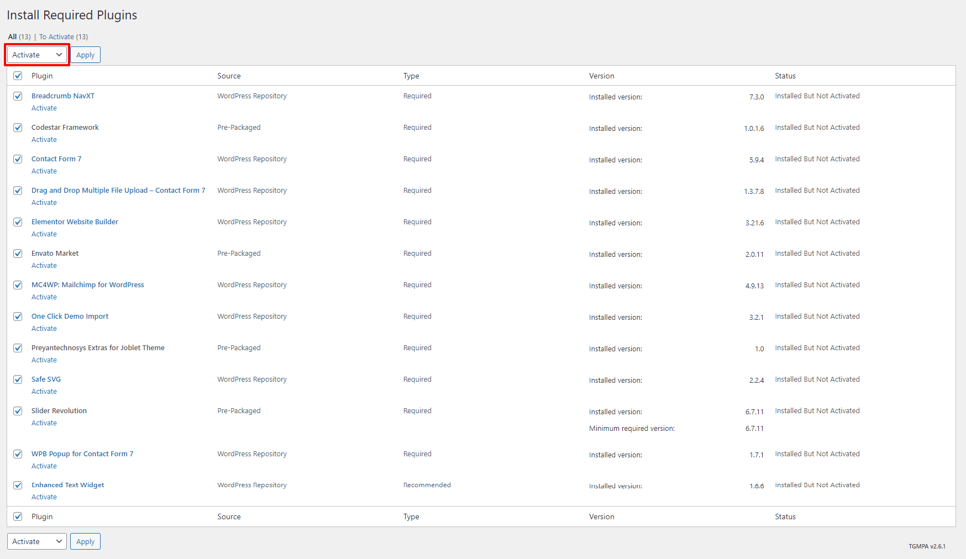Uncheck the Preyantechnosys Extras checkbox
This screenshot has height=559, width=966.
[18, 348]
